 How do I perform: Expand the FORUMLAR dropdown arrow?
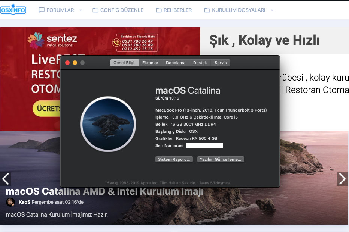point(81,10)
